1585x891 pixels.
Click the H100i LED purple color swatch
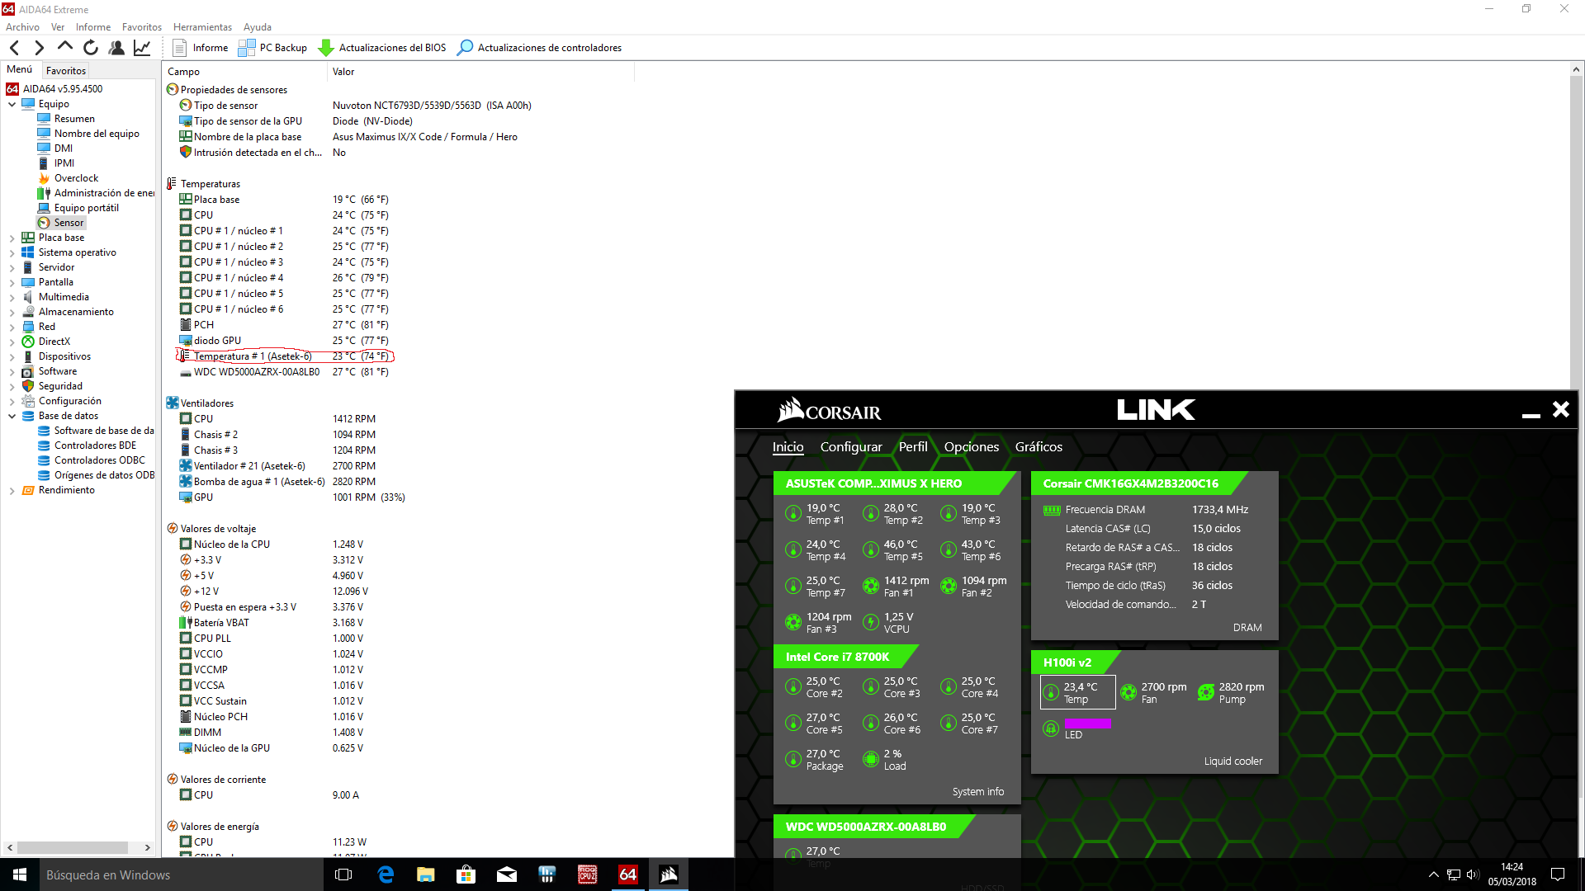(x=1087, y=724)
